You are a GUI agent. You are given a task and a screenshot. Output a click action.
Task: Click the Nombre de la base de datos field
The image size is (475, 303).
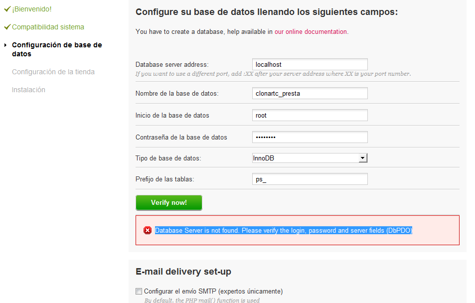tap(310, 93)
